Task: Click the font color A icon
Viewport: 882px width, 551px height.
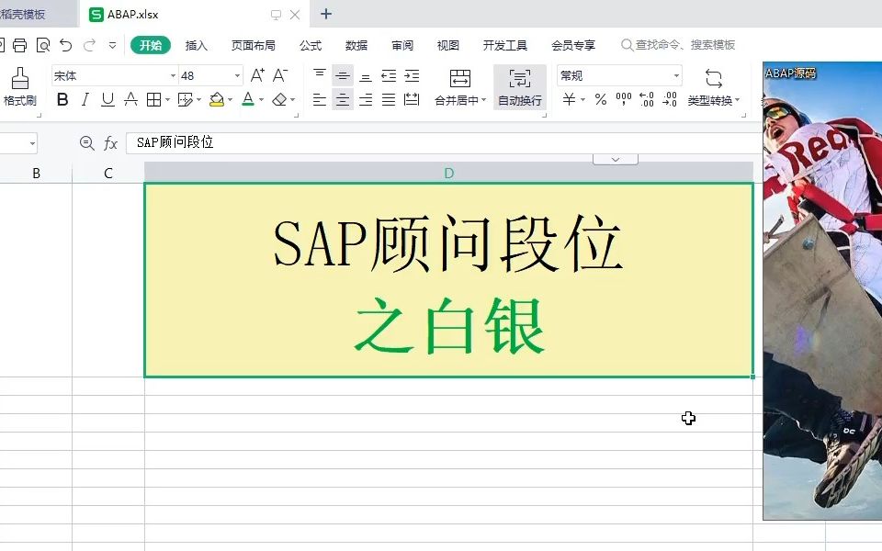Action: coord(248,99)
